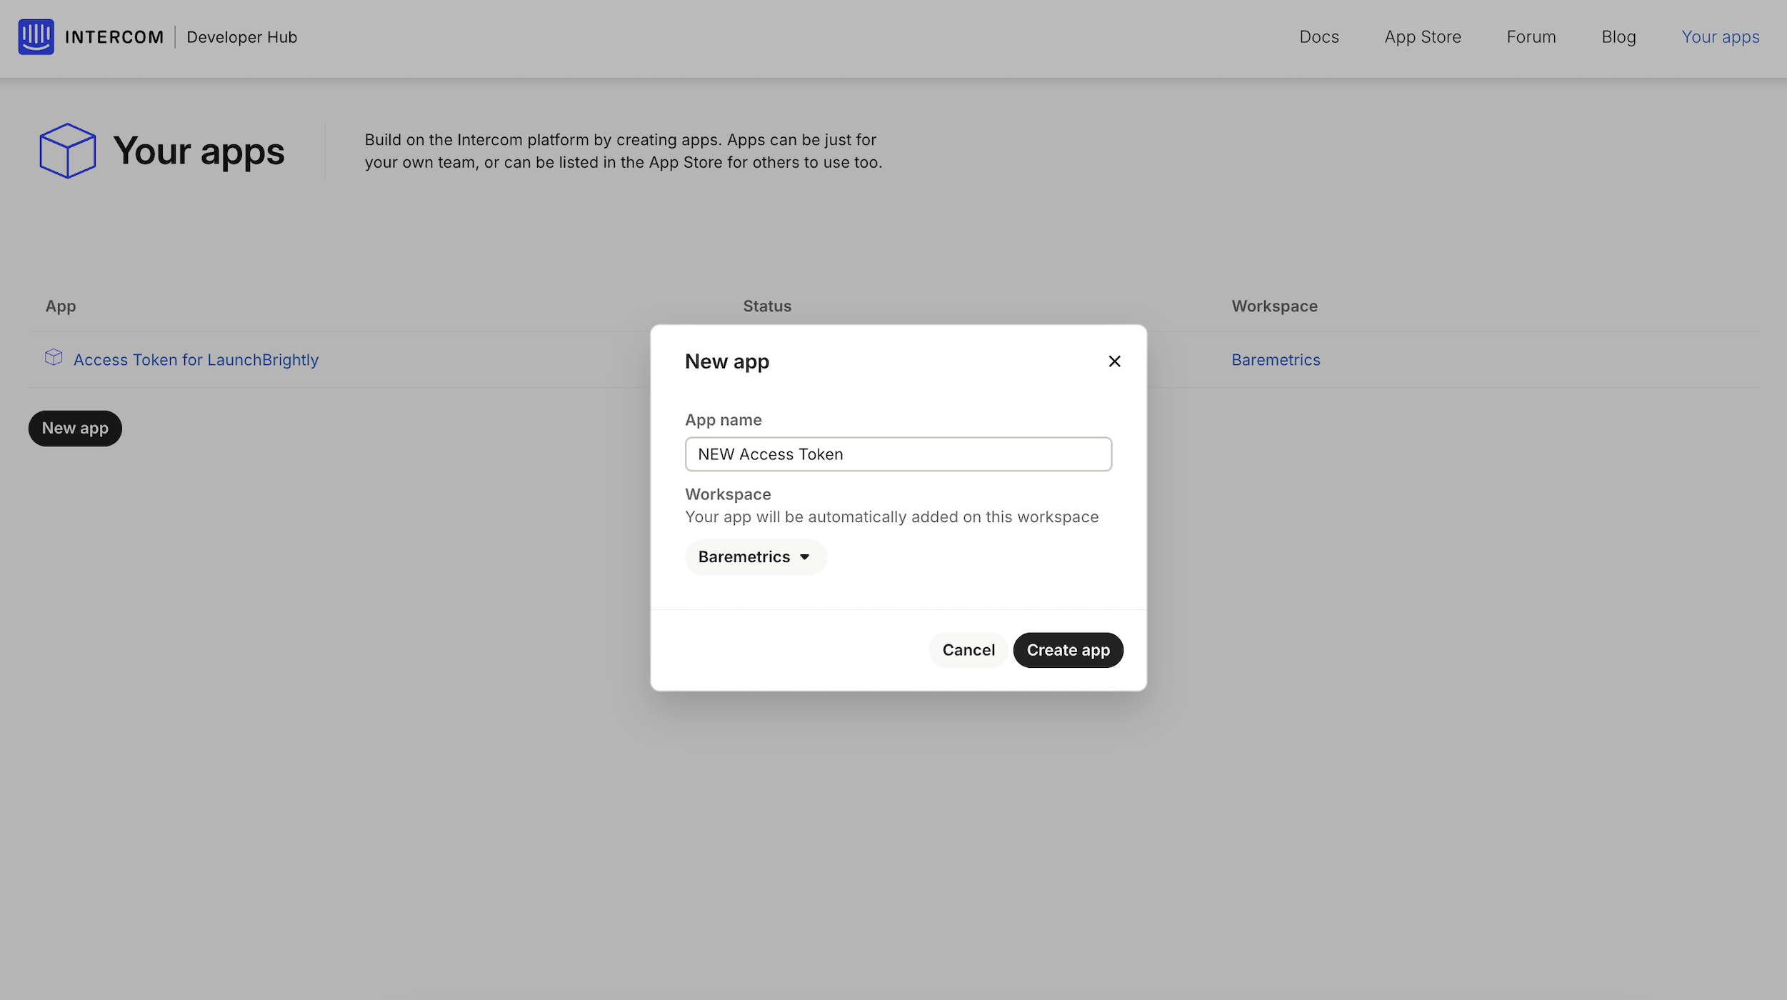Click the Developer Hub header text
The width and height of the screenshot is (1787, 1000).
[241, 37]
